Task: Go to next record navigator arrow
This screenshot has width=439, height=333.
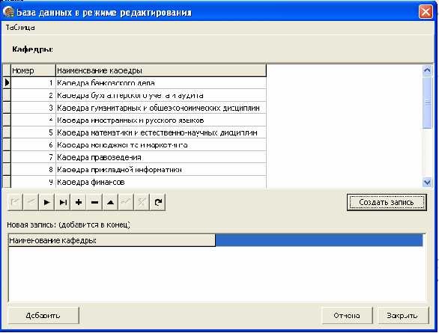Action: coord(46,202)
